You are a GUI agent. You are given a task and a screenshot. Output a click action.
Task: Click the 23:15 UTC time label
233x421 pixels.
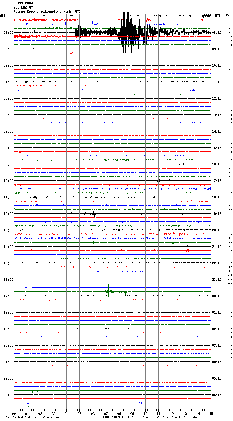click(x=217, y=280)
